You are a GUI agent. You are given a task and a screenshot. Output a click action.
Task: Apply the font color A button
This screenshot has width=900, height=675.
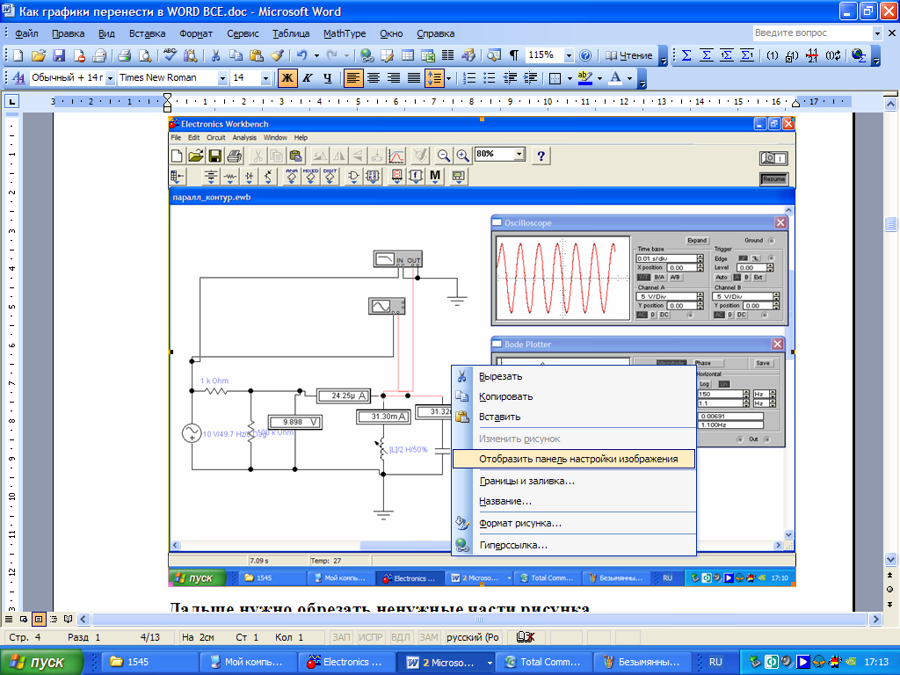(616, 77)
